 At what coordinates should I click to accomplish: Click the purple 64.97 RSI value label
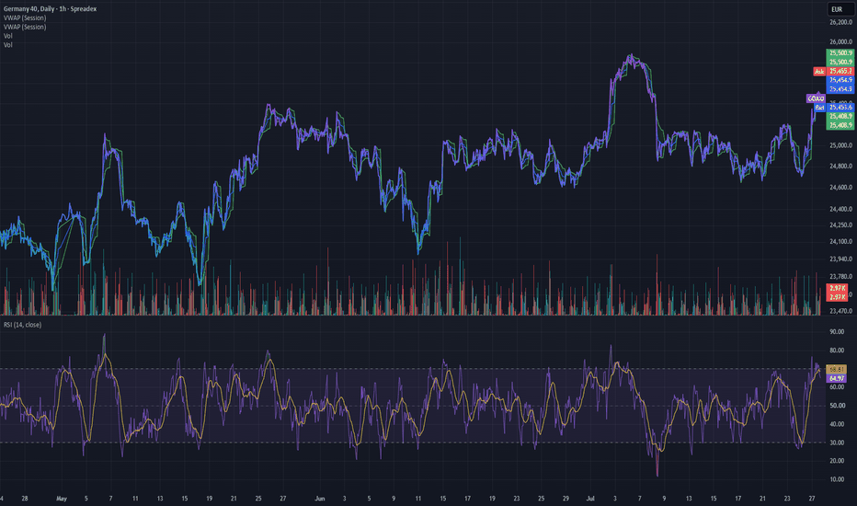(836, 378)
